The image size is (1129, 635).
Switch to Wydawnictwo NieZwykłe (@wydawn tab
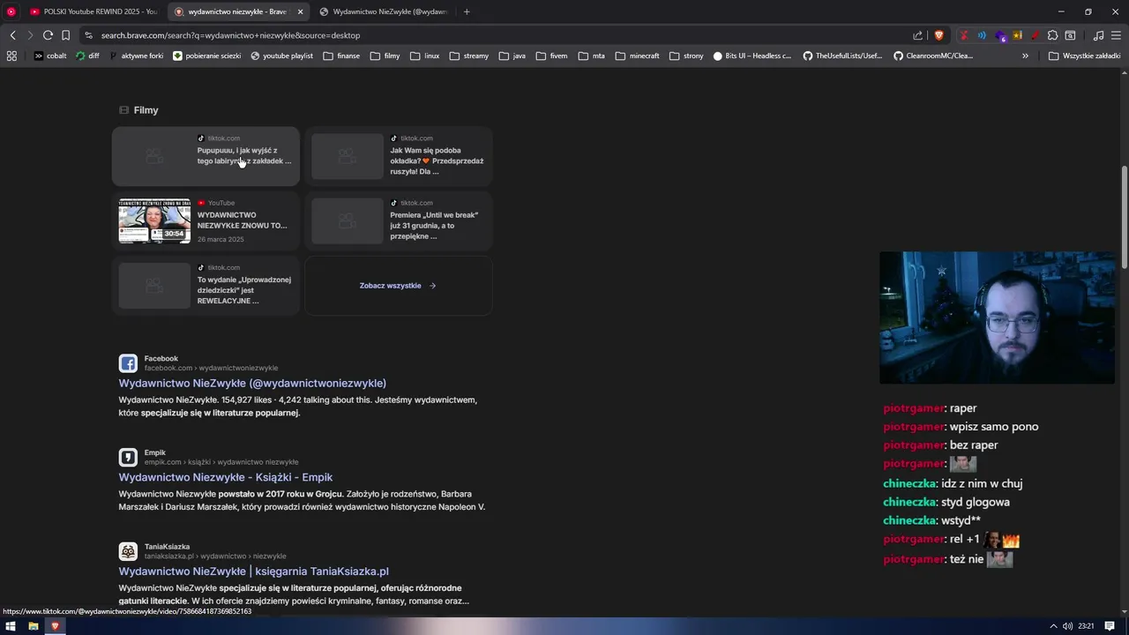click(x=383, y=11)
